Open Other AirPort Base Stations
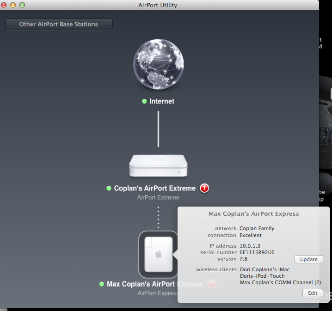The width and height of the screenshot is (332, 311). click(x=59, y=24)
